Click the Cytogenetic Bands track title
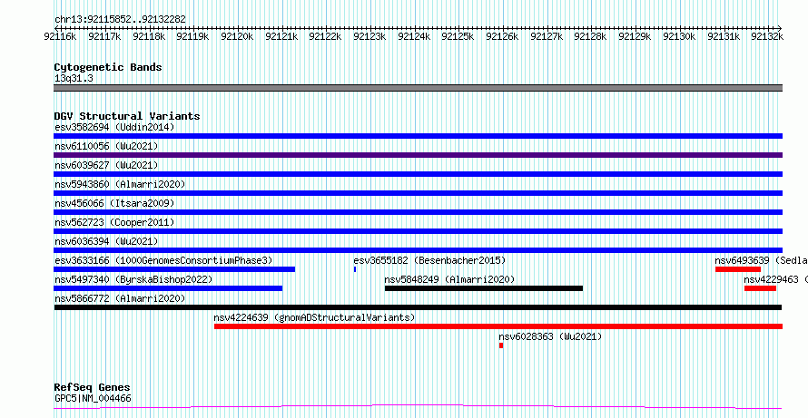Screen dimensions: 808x418 click(108, 67)
